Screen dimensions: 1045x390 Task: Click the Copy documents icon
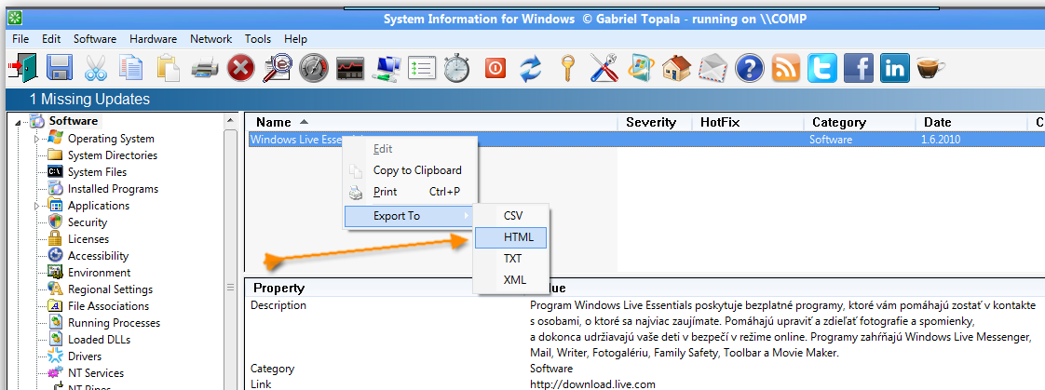pyautogui.click(x=131, y=68)
